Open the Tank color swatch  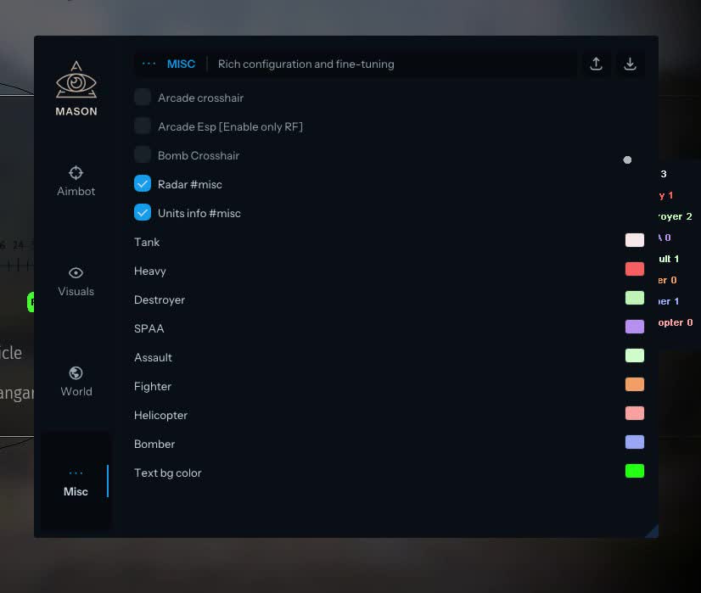[x=634, y=241]
